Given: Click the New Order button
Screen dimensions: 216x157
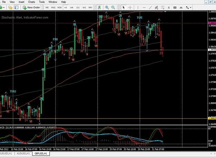Looking at the screenshot, I should click(x=31, y=8).
